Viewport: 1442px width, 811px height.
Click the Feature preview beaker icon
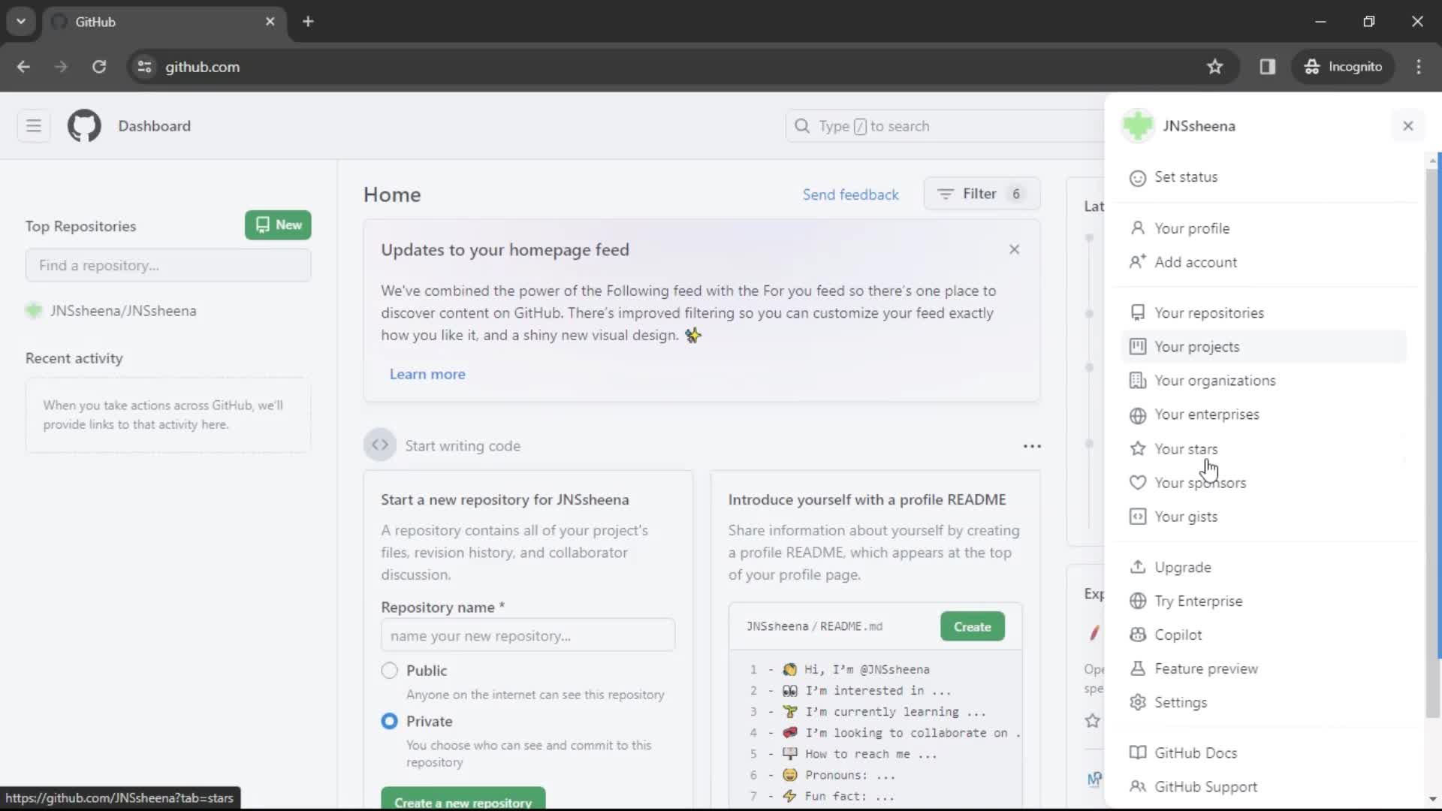pos(1138,668)
